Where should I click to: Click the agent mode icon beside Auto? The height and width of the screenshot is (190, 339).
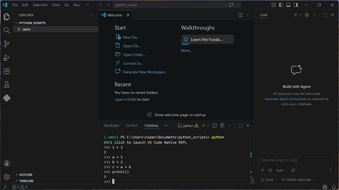(x=270, y=170)
